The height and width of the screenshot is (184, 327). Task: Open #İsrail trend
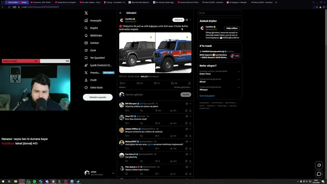pos(202,82)
